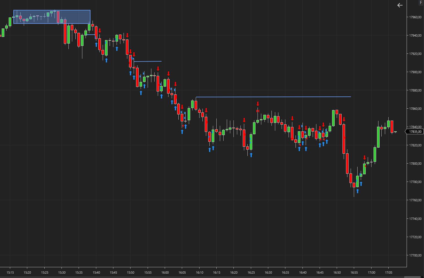
Task: Click the 16:35 time axis label
Action: [285, 272]
